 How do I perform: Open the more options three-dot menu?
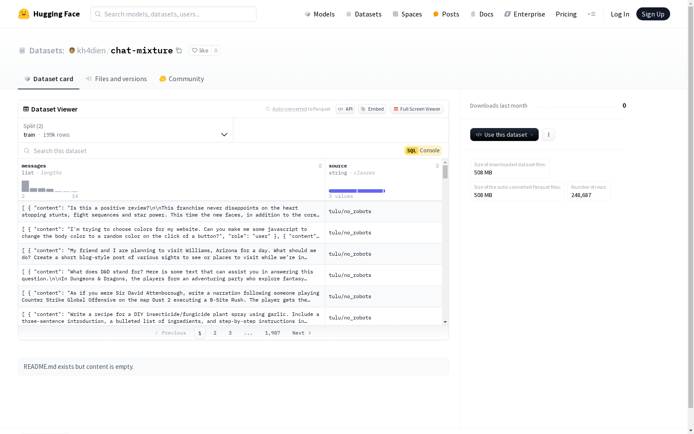pos(549,135)
